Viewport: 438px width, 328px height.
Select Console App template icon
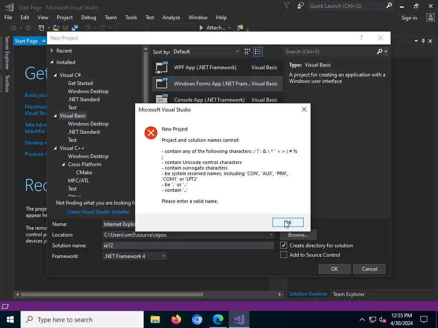[x=162, y=98]
